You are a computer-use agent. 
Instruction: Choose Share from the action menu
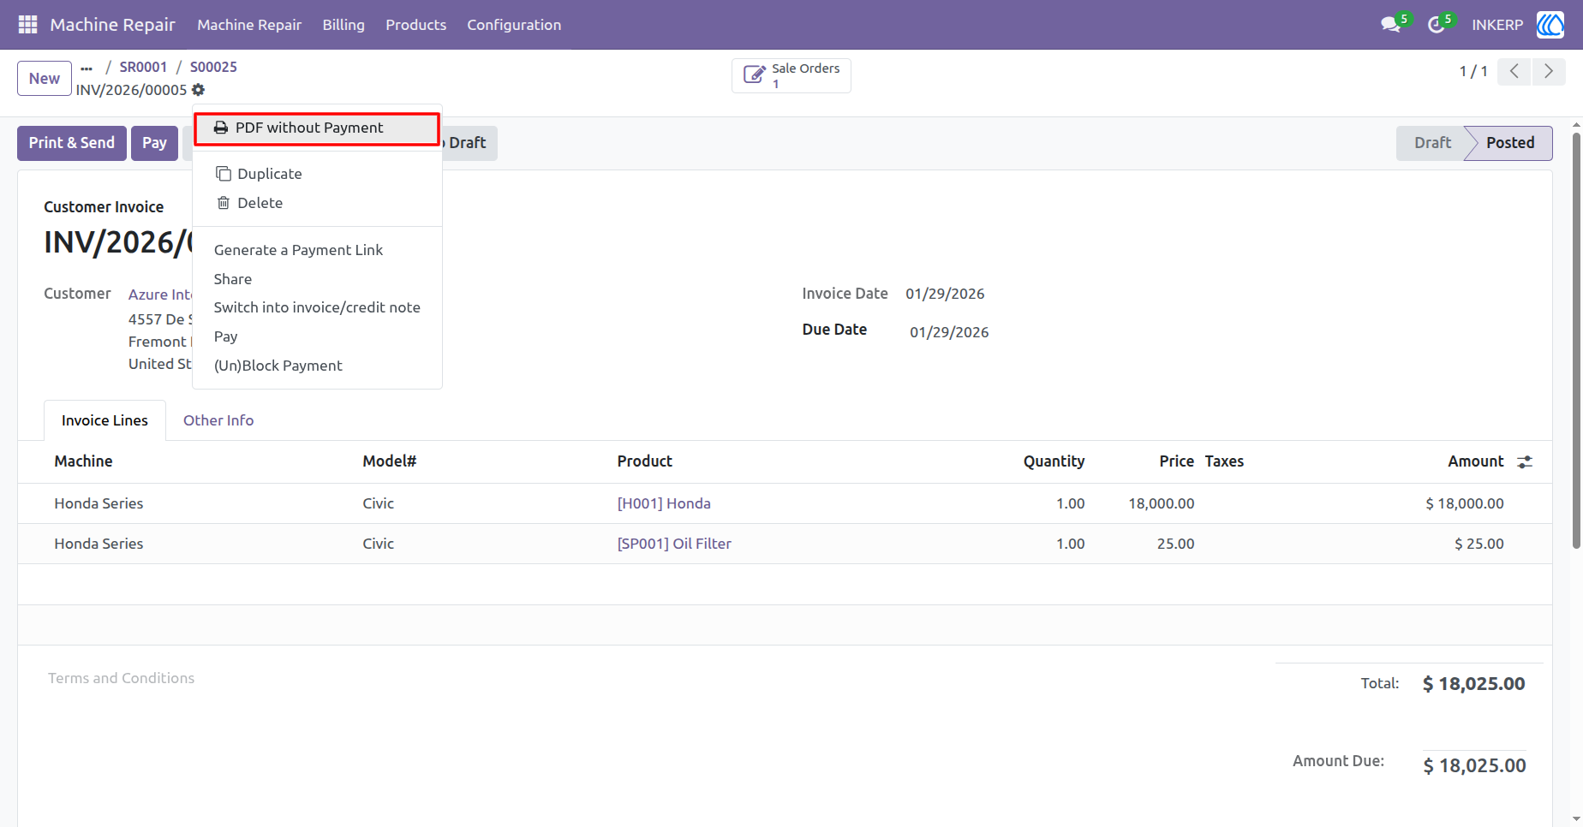317,279
